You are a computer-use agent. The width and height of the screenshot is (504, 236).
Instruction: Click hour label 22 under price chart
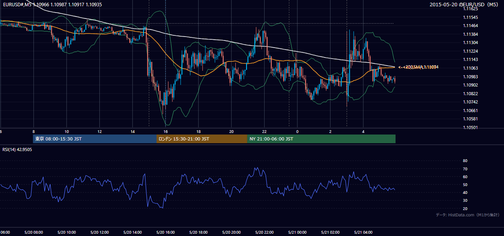(x=264, y=131)
